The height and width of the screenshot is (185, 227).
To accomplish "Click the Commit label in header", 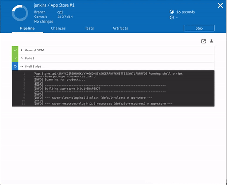I will [40, 17].
